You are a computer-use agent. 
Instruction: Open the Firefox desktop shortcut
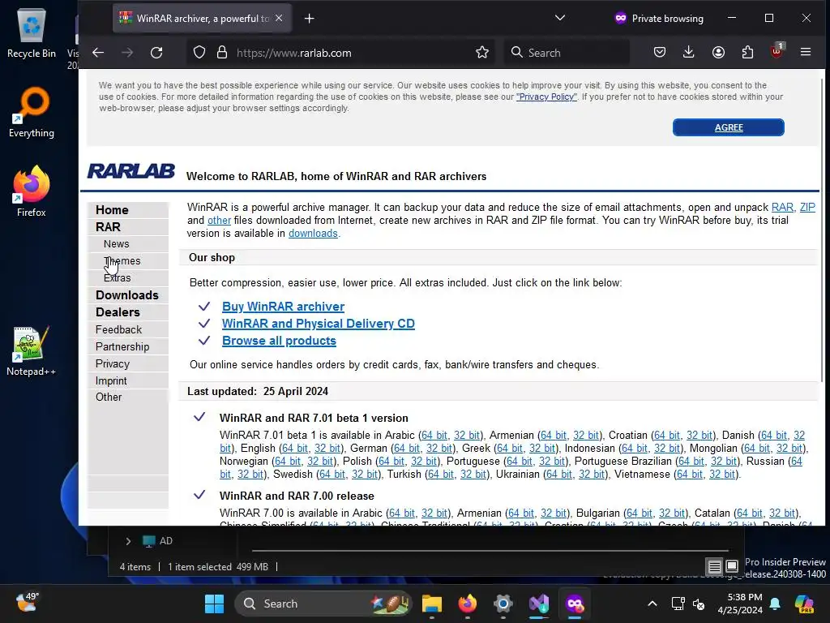tap(32, 191)
